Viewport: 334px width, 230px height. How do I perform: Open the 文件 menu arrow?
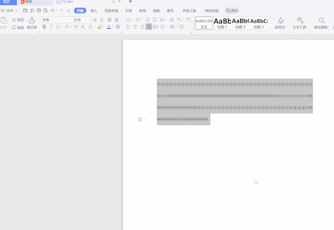(x=17, y=10)
